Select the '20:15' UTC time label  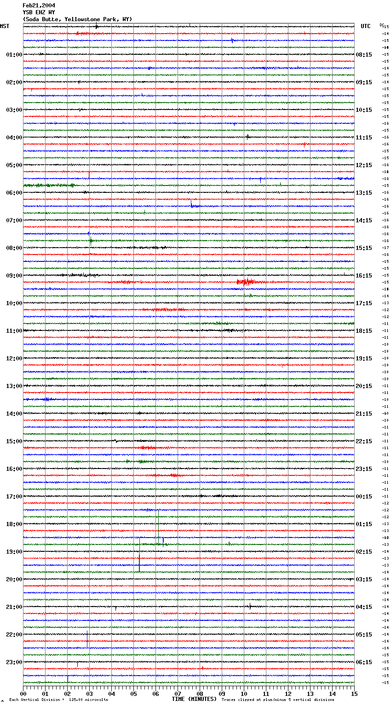pyautogui.click(x=364, y=386)
